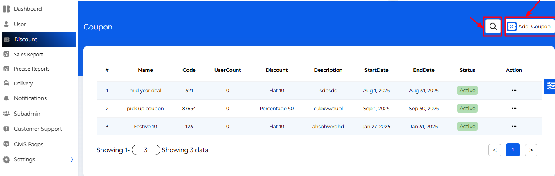Open the Notifications menu item
The width and height of the screenshot is (555, 176).
coord(30,98)
